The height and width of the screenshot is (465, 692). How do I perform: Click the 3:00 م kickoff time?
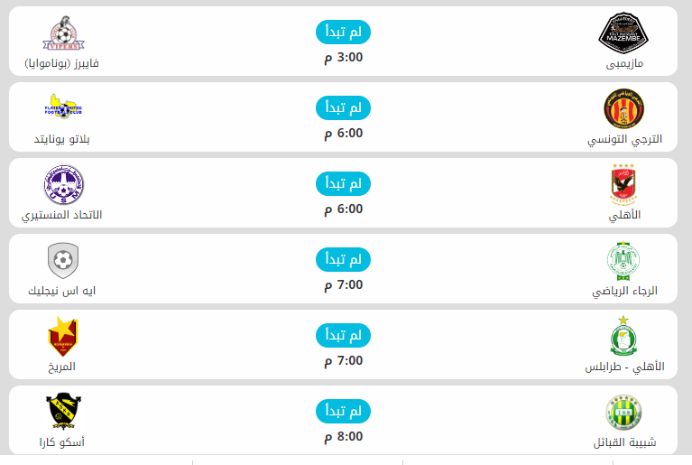click(x=343, y=58)
